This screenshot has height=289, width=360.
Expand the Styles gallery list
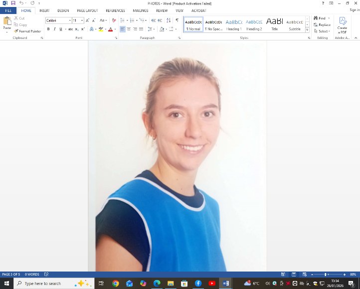(x=307, y=29)
